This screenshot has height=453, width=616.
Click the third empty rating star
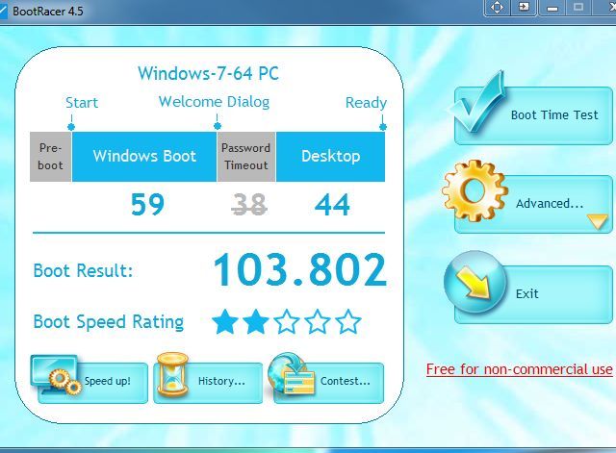(287, 321)
